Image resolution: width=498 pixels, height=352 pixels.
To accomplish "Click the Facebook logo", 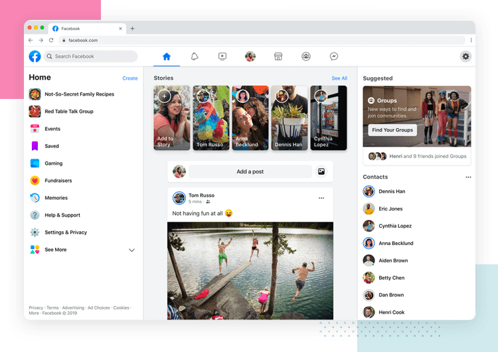I will 35,56.
